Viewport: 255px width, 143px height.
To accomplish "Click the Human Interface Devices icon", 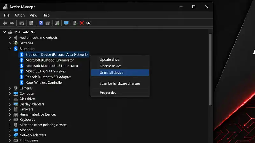I will [16, 115].
